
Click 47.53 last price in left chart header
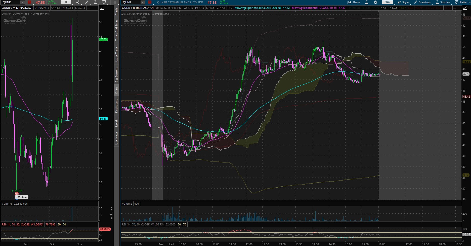40,3
